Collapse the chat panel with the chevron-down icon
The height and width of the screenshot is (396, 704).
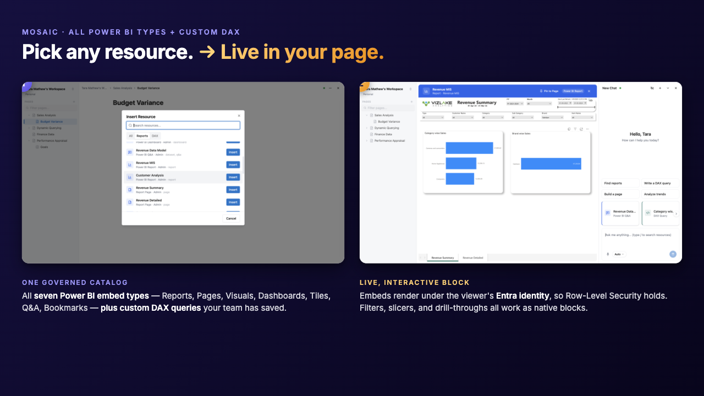(x=668, y=88)
